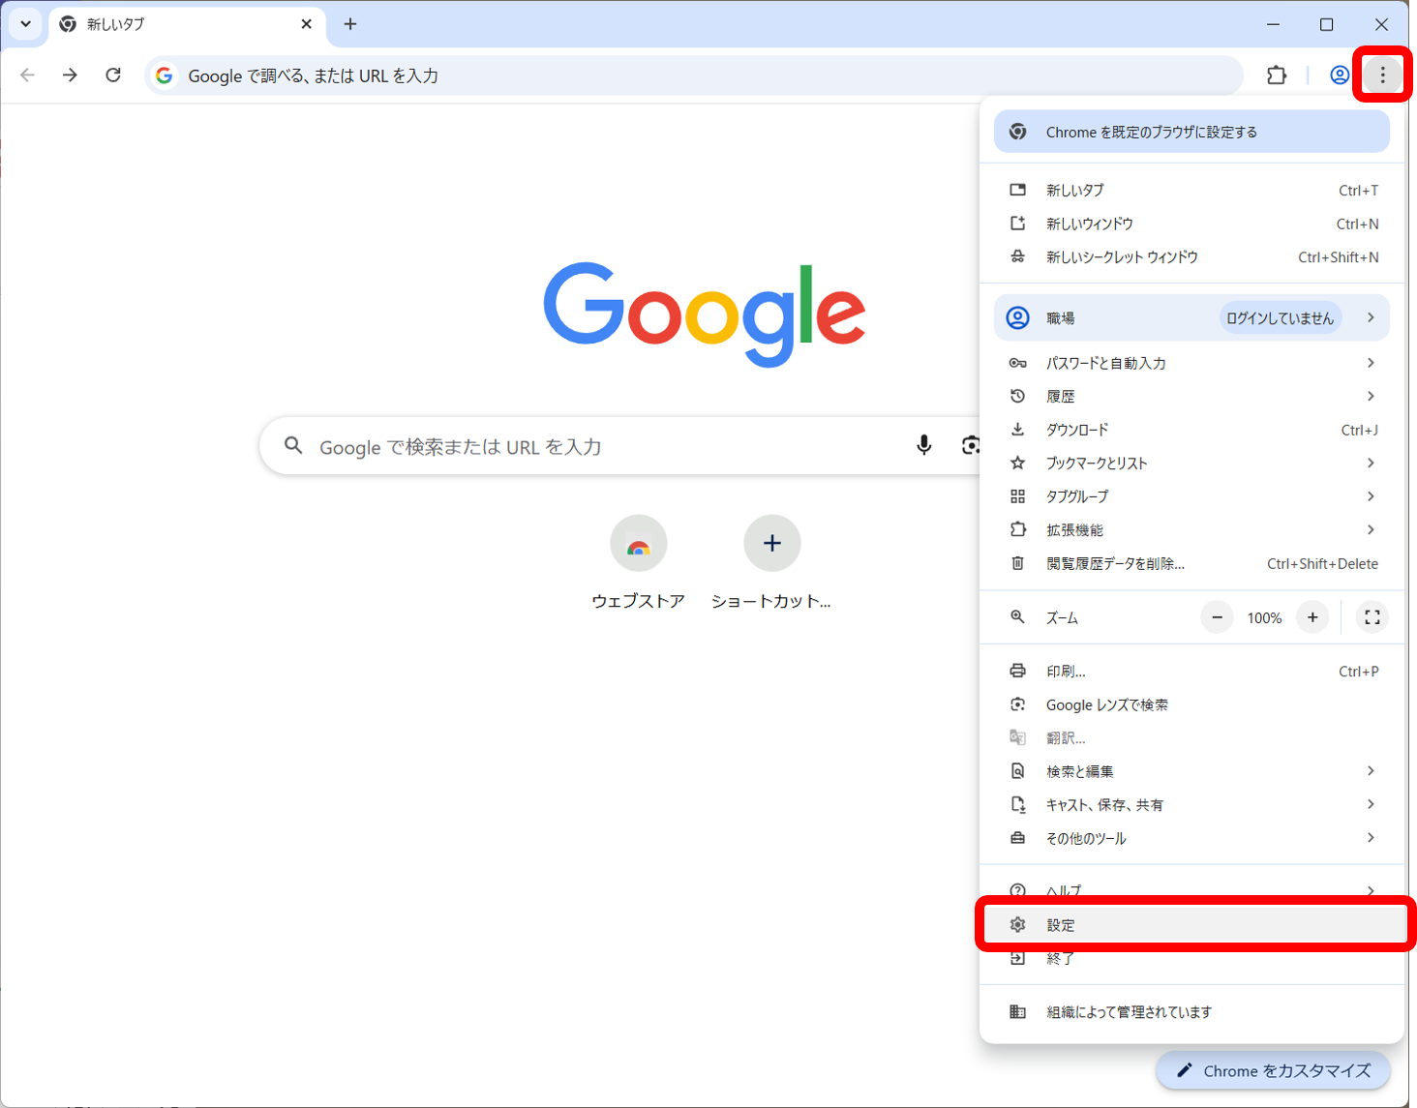Expand キャスト、保存、共有 submenu chevron

[1371, 804]
